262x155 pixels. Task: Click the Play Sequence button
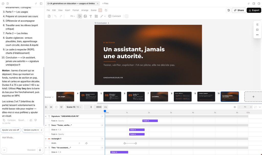51,107
